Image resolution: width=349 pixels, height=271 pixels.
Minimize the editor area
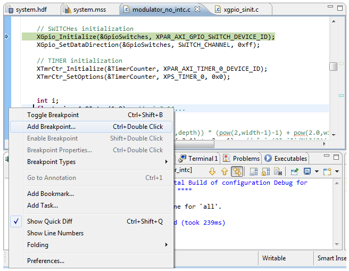[x=330, y=7]
